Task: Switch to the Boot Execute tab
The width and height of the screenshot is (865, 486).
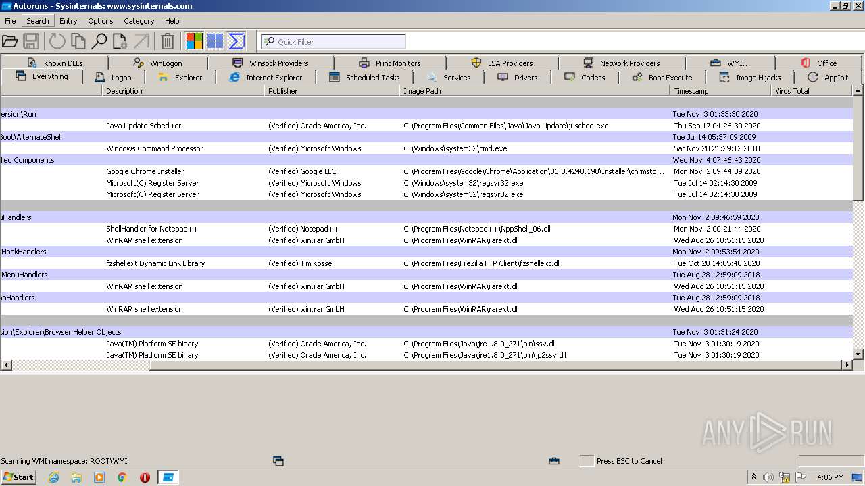Action: pos(662,78)
